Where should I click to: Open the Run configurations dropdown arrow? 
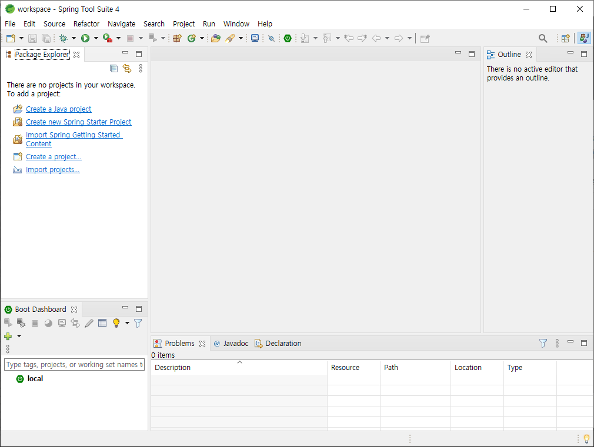[96, 38]
